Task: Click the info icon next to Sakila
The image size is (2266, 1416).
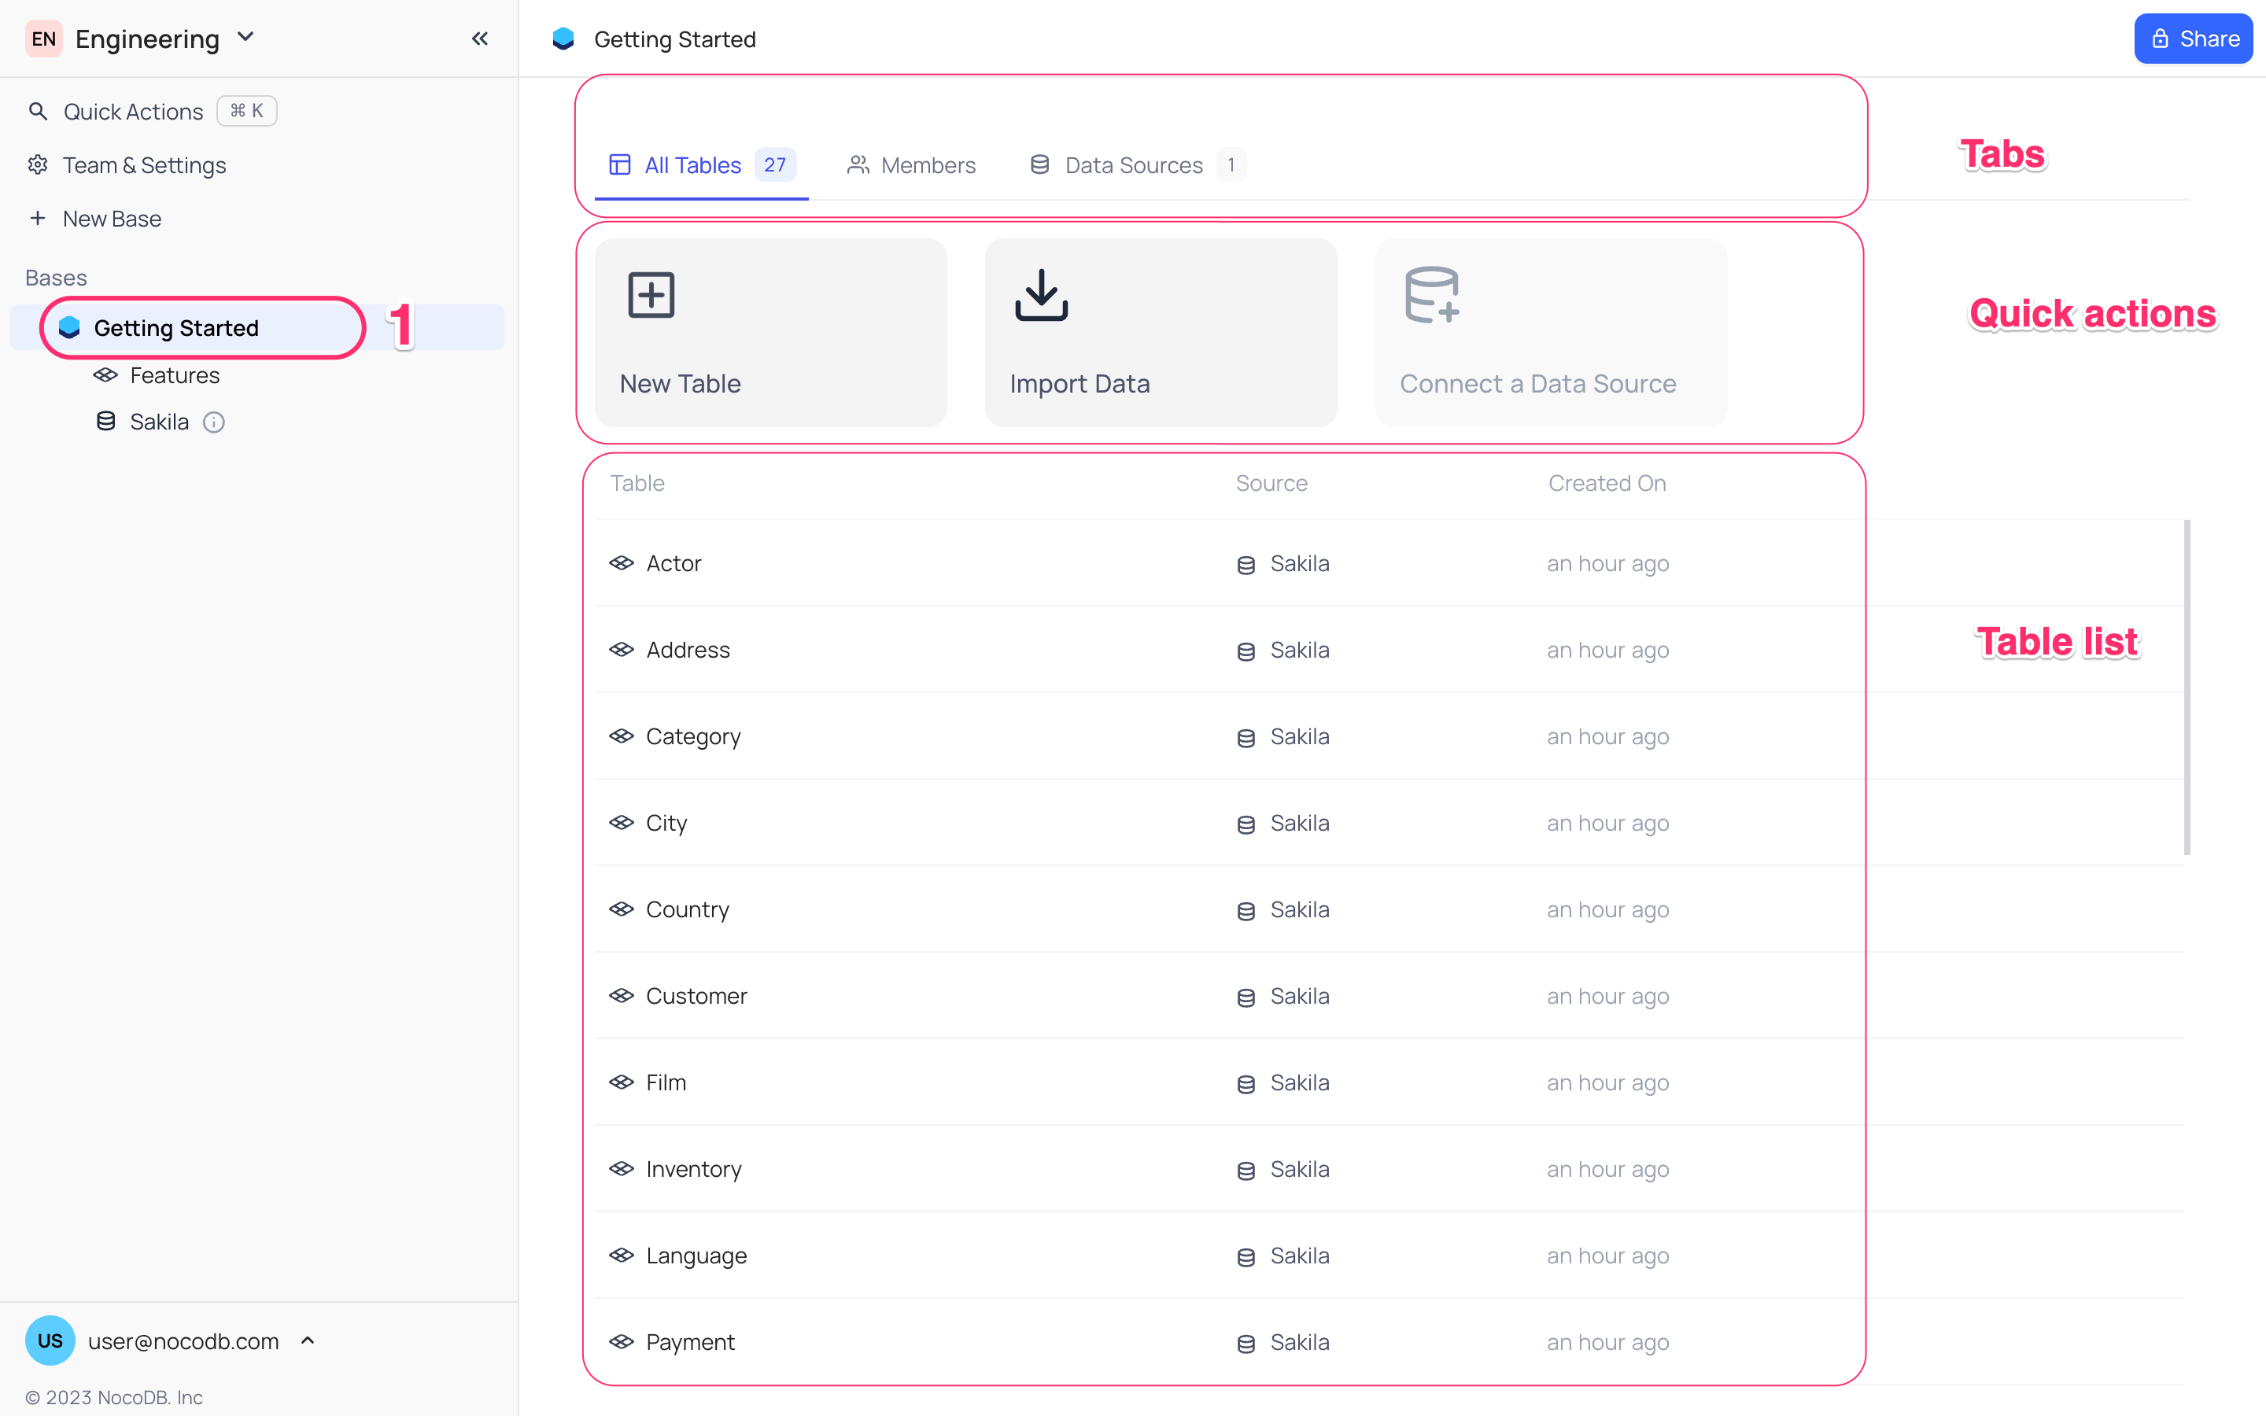Action: [213, 422]
